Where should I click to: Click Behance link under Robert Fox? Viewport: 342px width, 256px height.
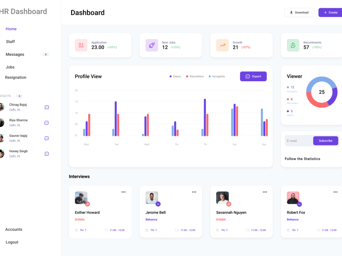293,219
